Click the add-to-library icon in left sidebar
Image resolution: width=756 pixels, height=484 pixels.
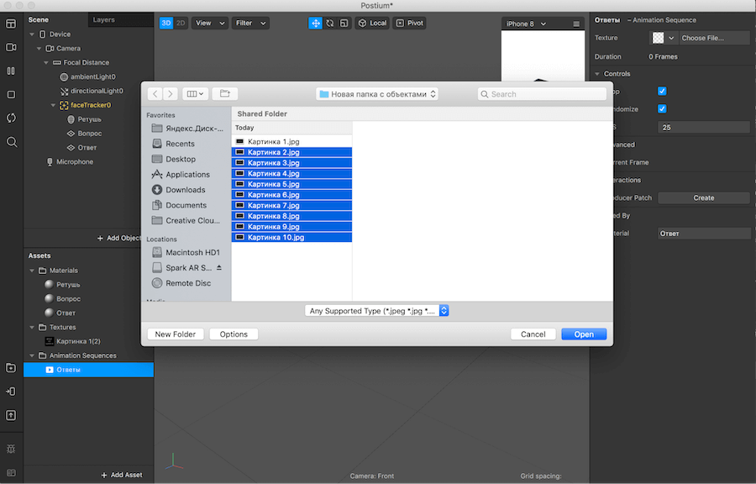click(11, 368)
